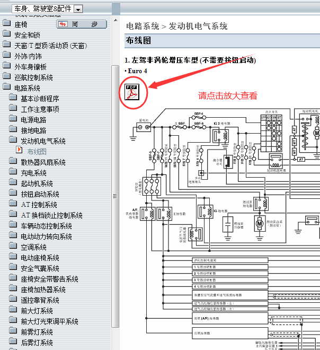This screenshot has height=350, width=320.
Task: Open the 前大灯光束调平系统 item
Action: click(x=49, y=321)
